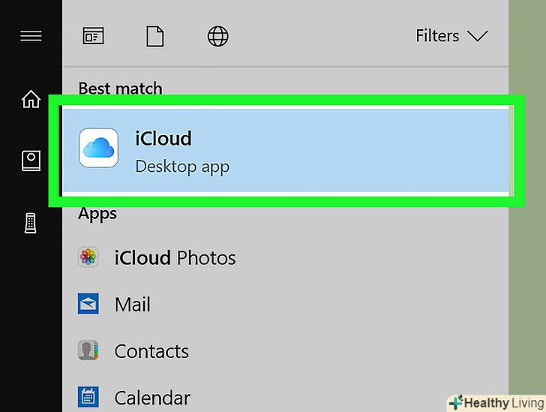Click the Contacts address book icon

tap(88, 350)
